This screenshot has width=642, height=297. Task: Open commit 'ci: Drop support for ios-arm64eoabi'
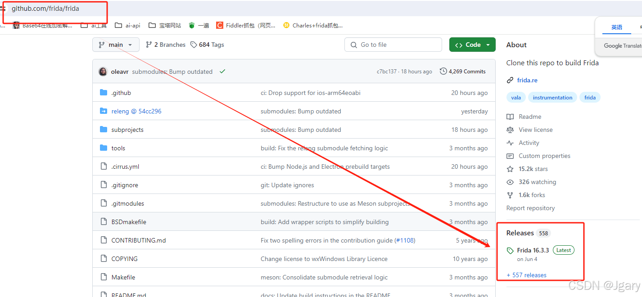pos(311,93)
